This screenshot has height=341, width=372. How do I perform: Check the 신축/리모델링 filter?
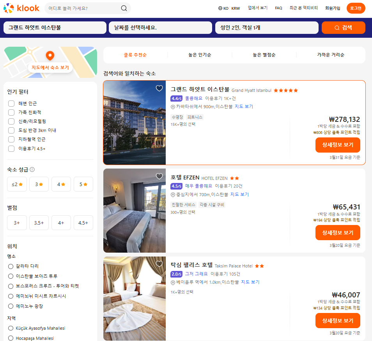[11, 121]
